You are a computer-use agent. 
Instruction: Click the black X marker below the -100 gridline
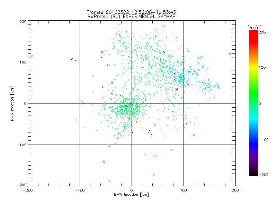pos(171,150)
